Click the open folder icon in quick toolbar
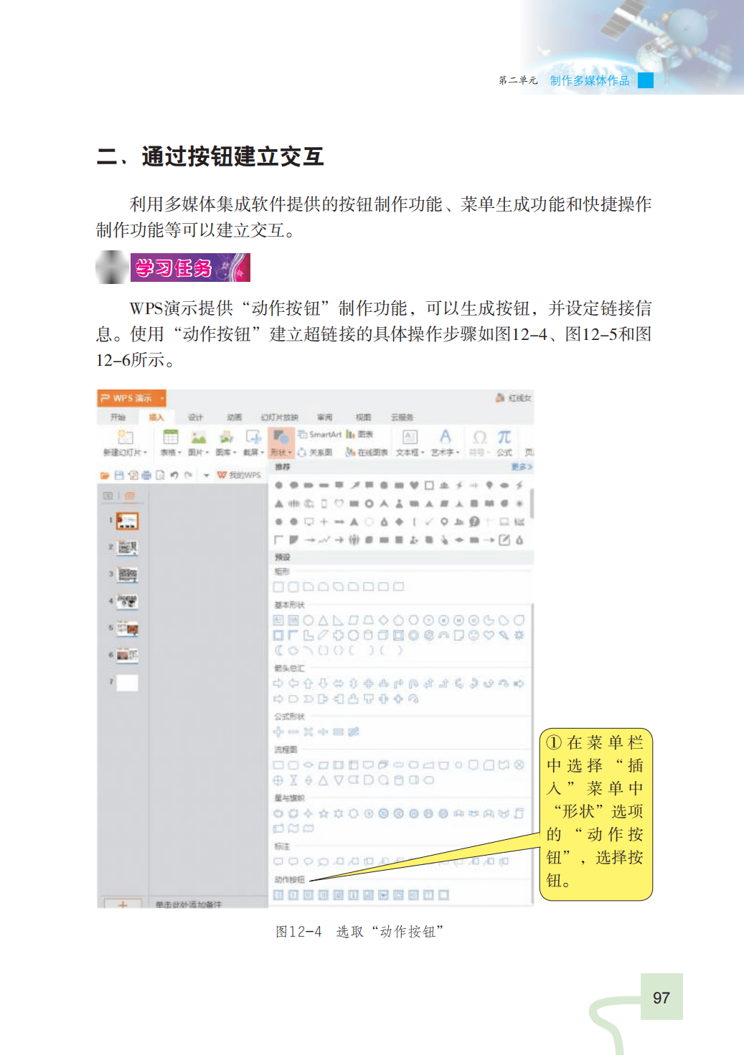Viewport: 744px width, 1055px height. tap(105, 475)
